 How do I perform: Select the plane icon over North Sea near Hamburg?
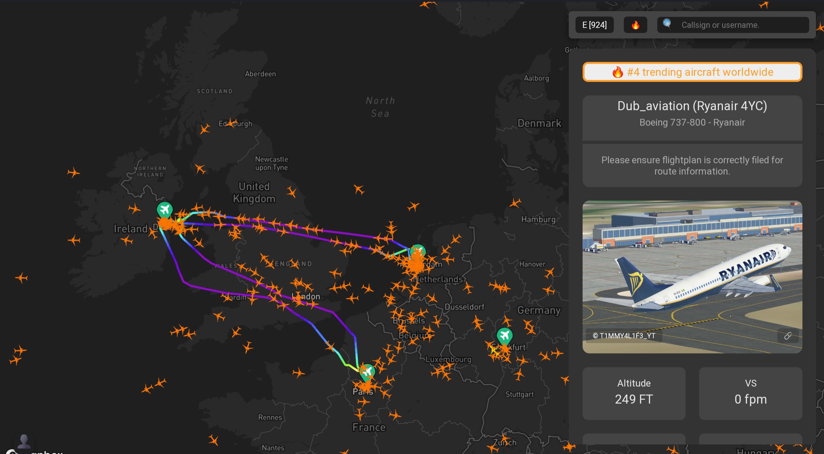pyautogui.click(x=515, y=203)
